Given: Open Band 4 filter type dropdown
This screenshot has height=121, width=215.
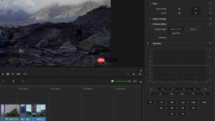Looking at the screenshot, I should [184, 94].
